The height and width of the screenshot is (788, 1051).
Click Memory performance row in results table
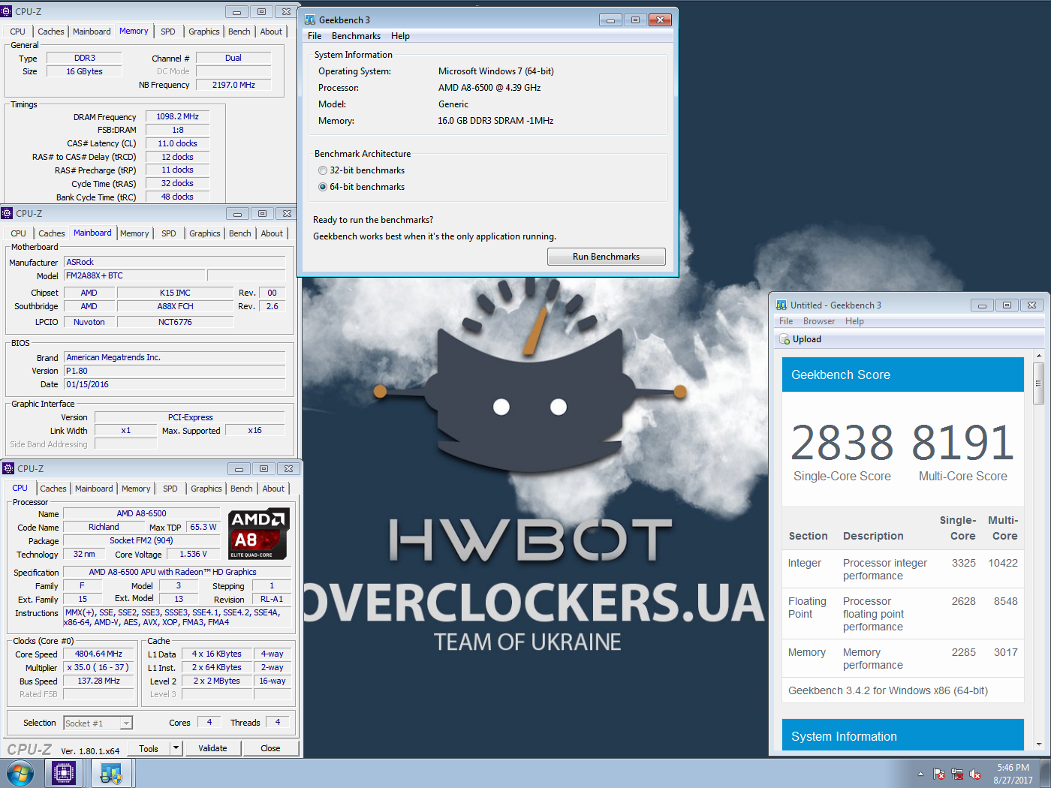click(903, 658)
